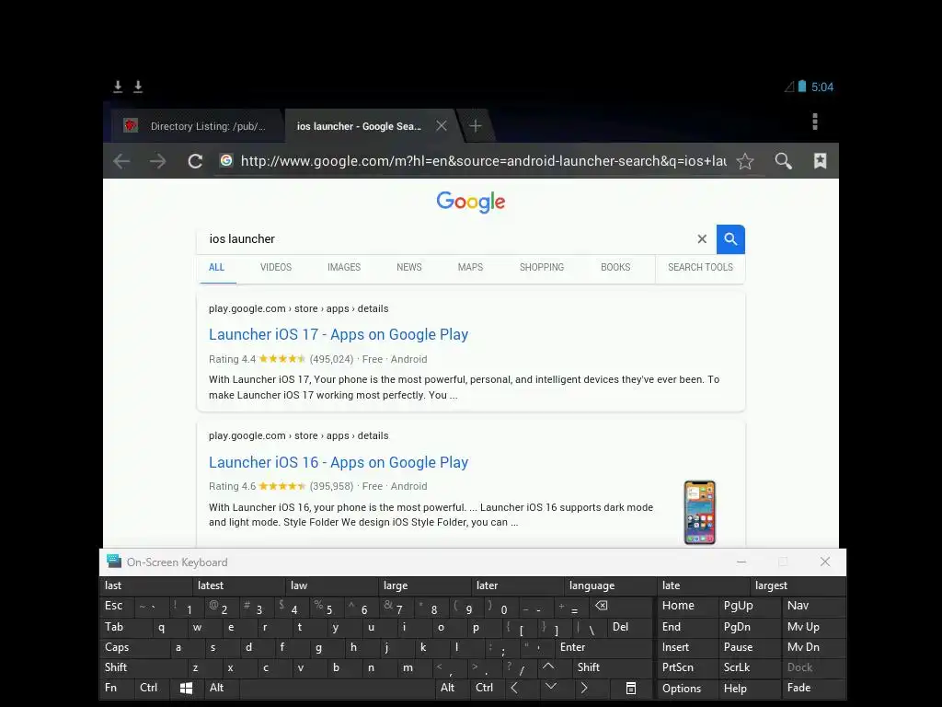Go back with the browser back arrow
The width and height of the screenshot is (942, 707).
(x=122, y=161)
